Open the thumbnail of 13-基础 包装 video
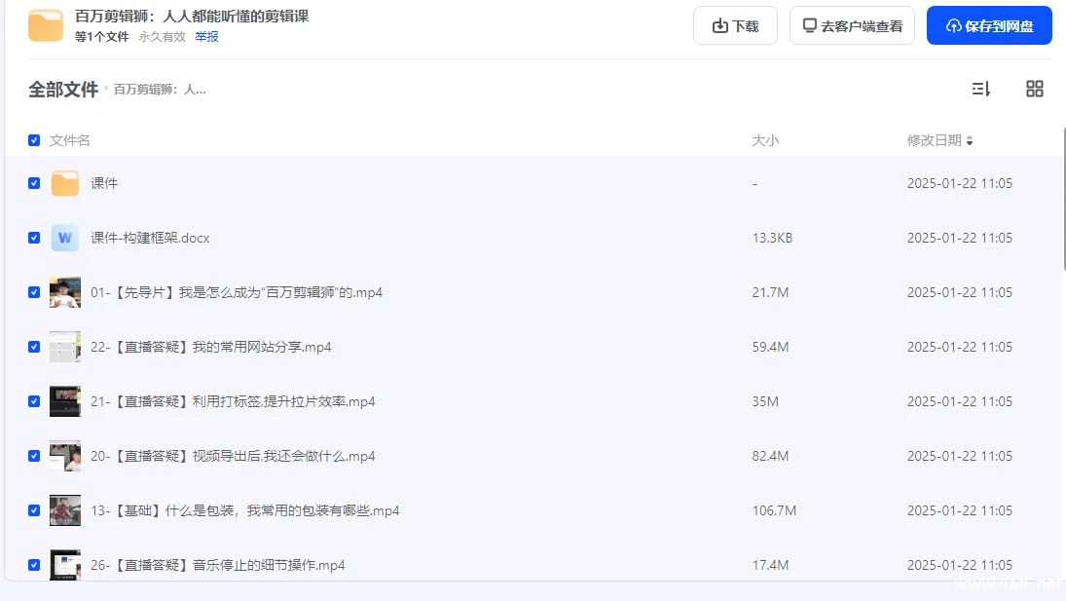 pos(64,509)
